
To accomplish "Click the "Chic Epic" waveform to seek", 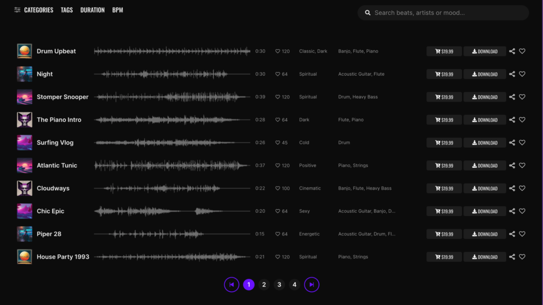I will 170,211.
